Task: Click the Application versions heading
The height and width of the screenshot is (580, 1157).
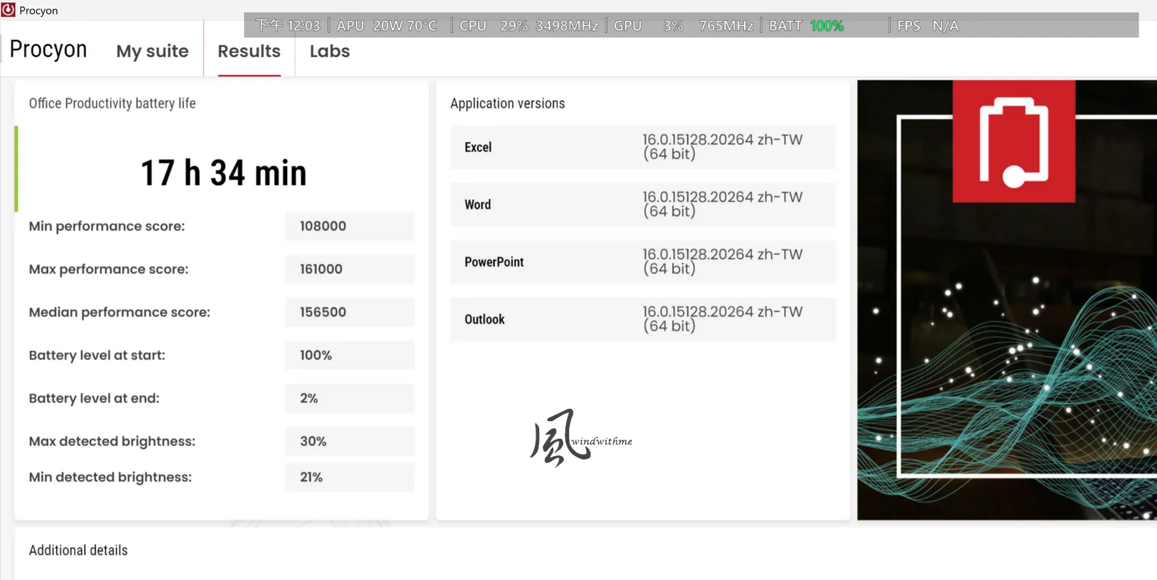Action: point(508,103)
